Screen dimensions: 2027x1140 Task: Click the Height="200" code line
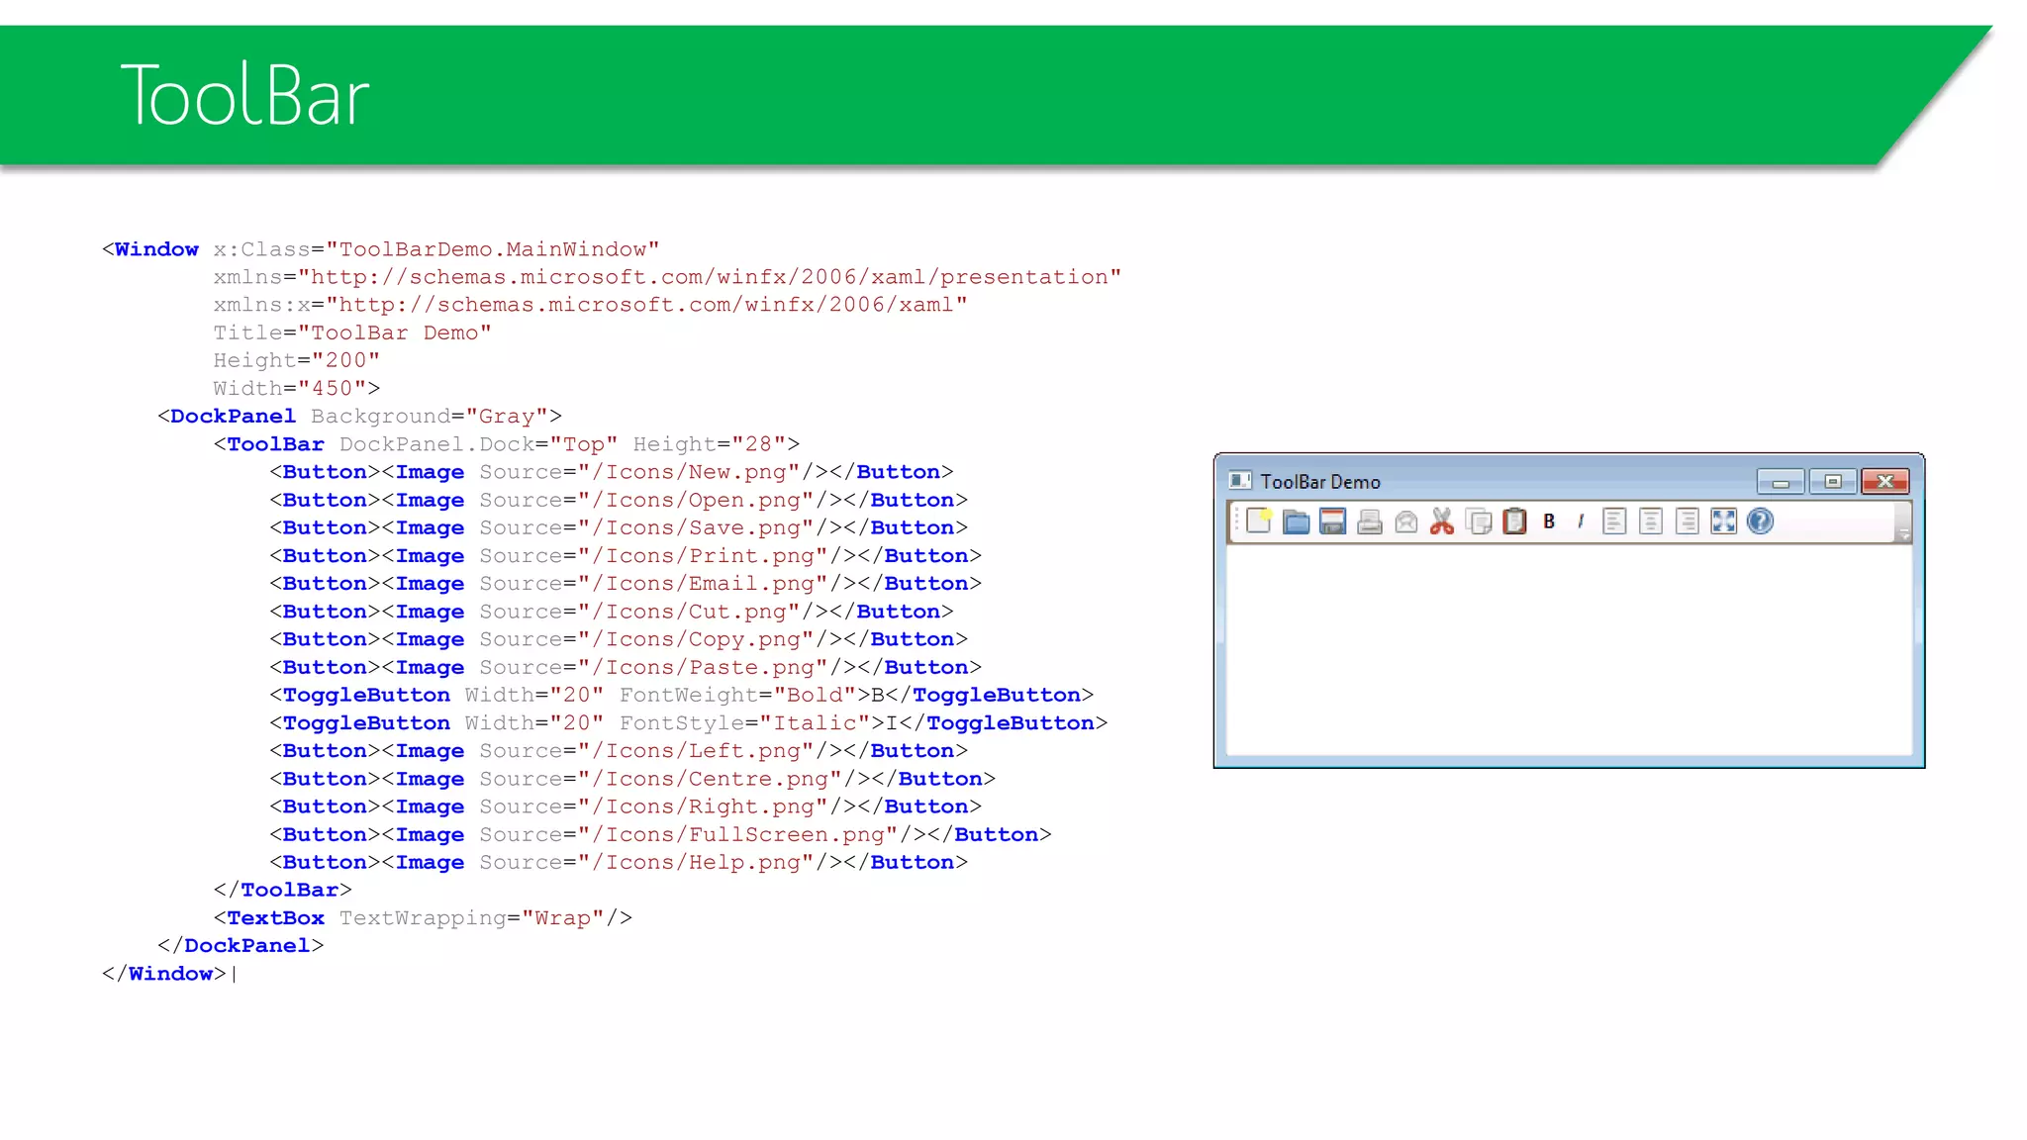(x=297, y=360)
